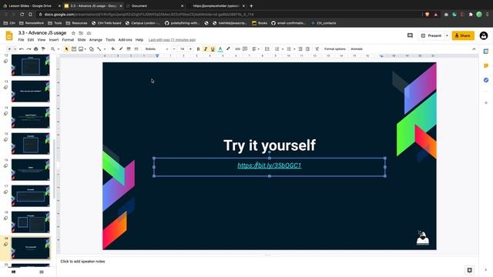Click the Numbered list icon
Image resolution: width=493 pixels, height=277 pixels.
[277, 49]
